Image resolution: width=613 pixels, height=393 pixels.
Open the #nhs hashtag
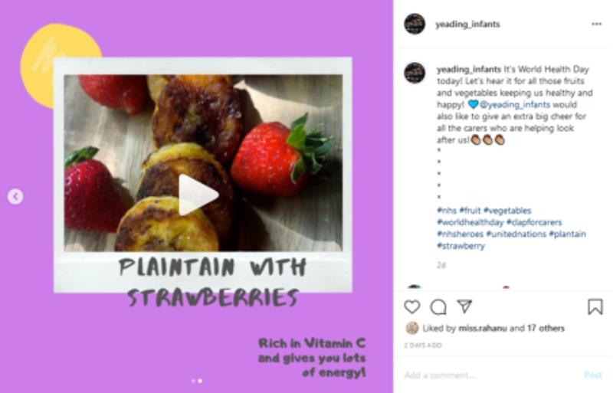pyautogui.click(x=447, y=211)
